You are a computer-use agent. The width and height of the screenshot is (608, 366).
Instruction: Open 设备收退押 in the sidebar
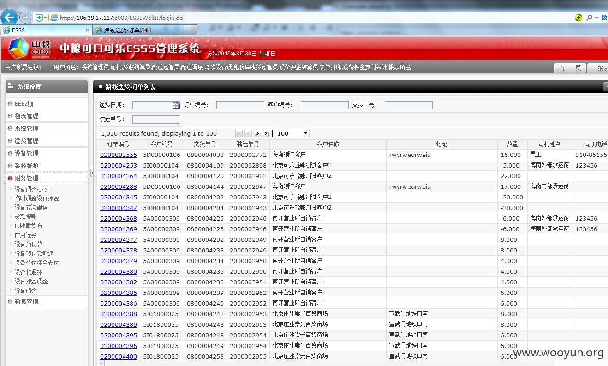(28, 272)
